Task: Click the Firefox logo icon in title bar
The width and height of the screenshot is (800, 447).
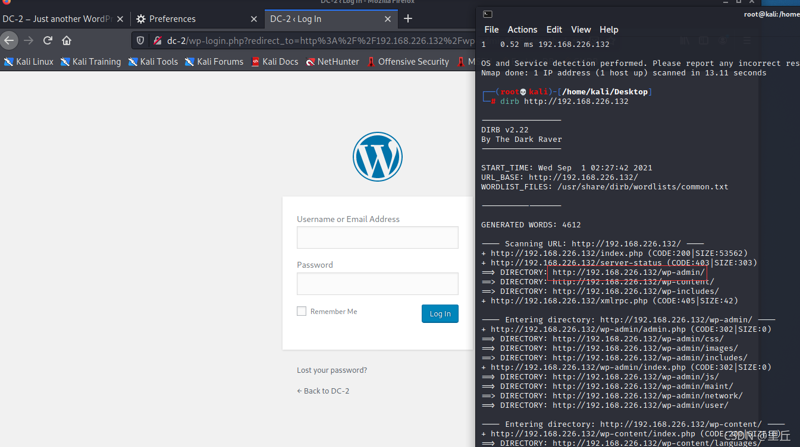Action: [x=6, y=2]
